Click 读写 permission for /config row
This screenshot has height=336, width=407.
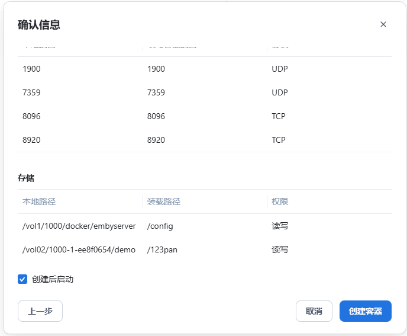280,226
